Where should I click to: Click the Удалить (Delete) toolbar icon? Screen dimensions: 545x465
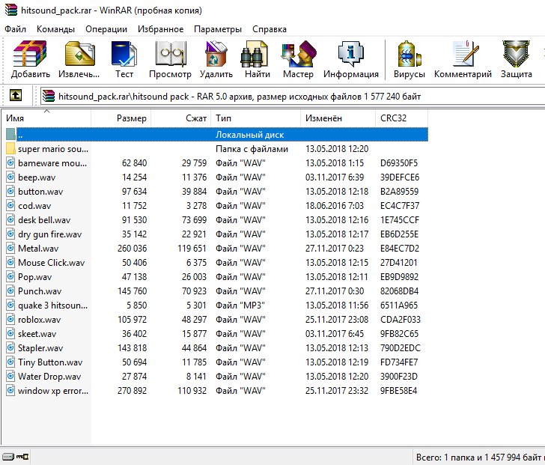click(216, 60)
